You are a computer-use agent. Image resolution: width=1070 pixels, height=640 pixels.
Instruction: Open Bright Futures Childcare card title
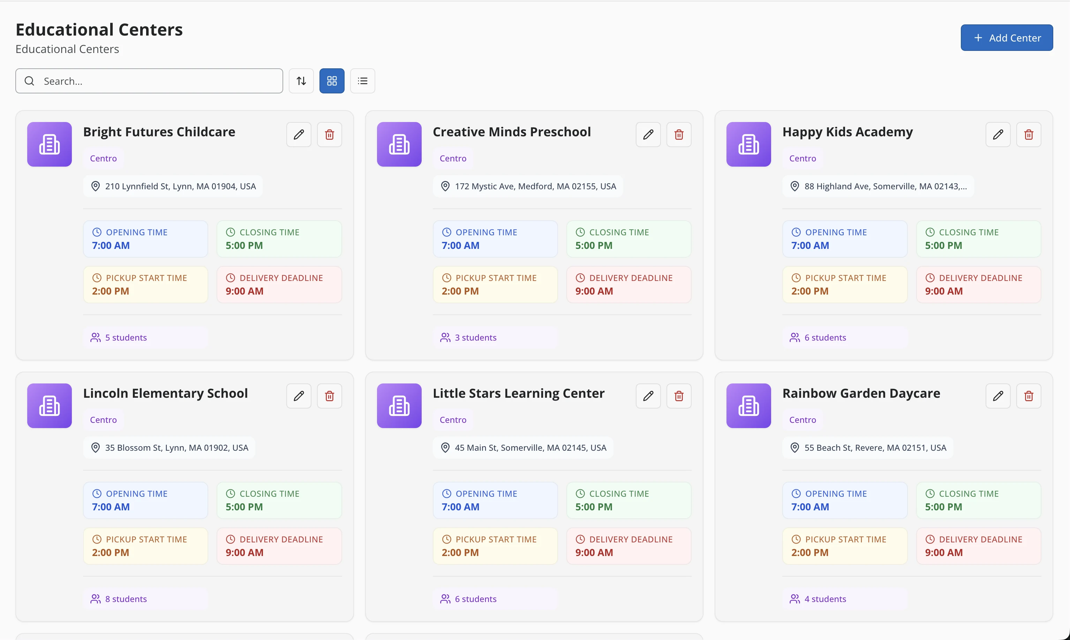[159, 132]
